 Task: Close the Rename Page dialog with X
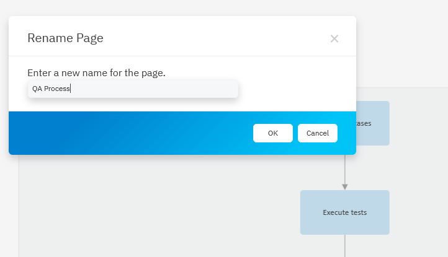[334, 38]
